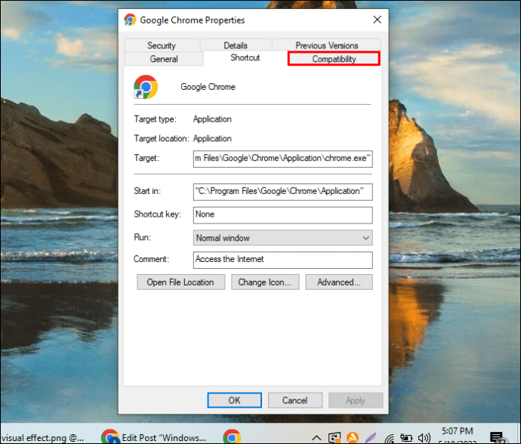Click the large Chrome shortcut icon

(146, 87)
